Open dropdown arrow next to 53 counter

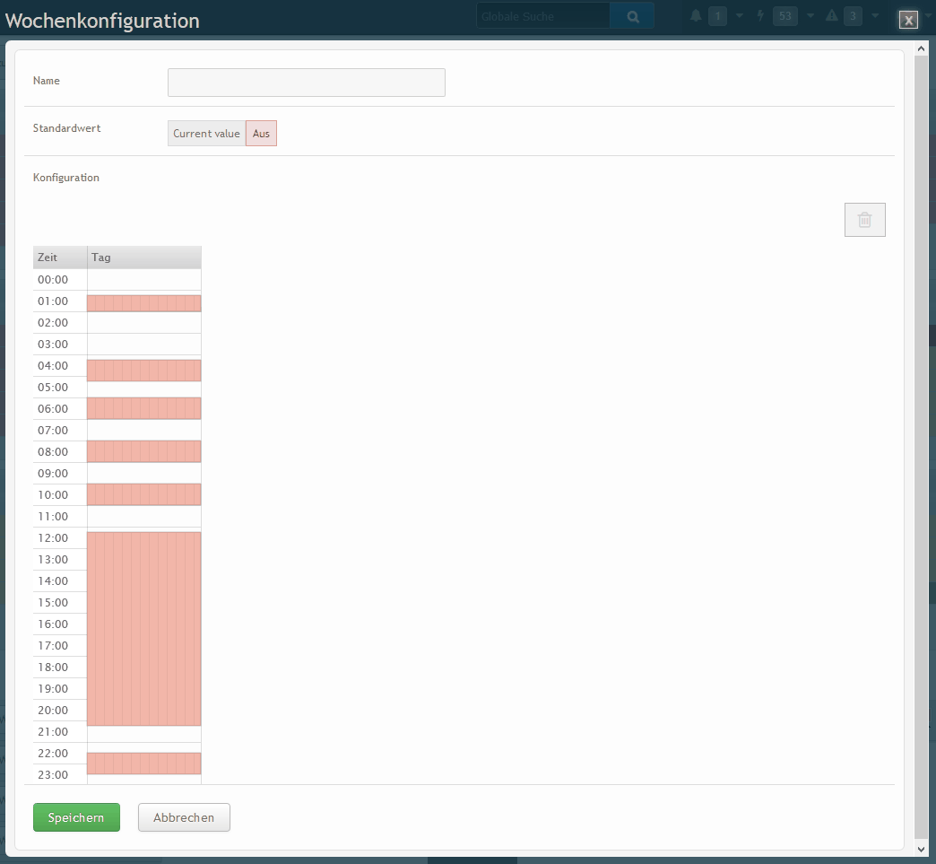coord(810,16)
